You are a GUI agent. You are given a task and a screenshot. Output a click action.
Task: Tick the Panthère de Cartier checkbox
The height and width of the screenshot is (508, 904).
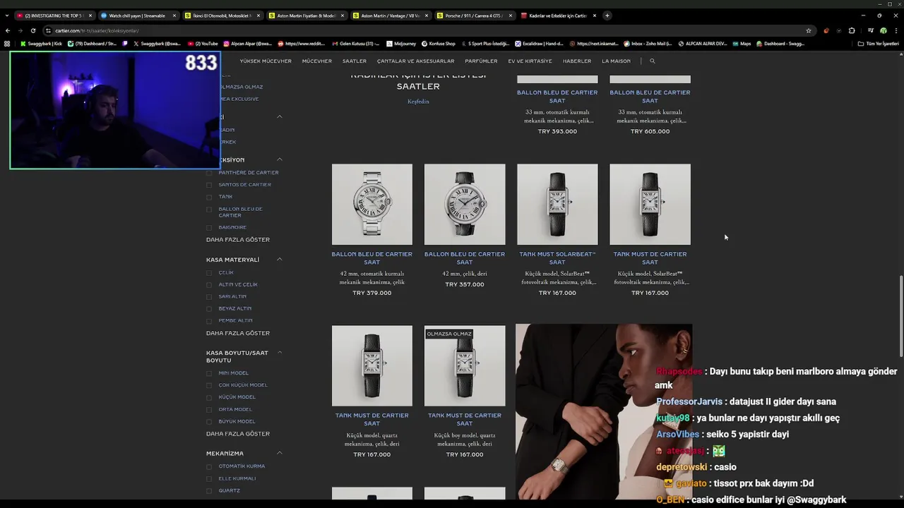(209, 173)
